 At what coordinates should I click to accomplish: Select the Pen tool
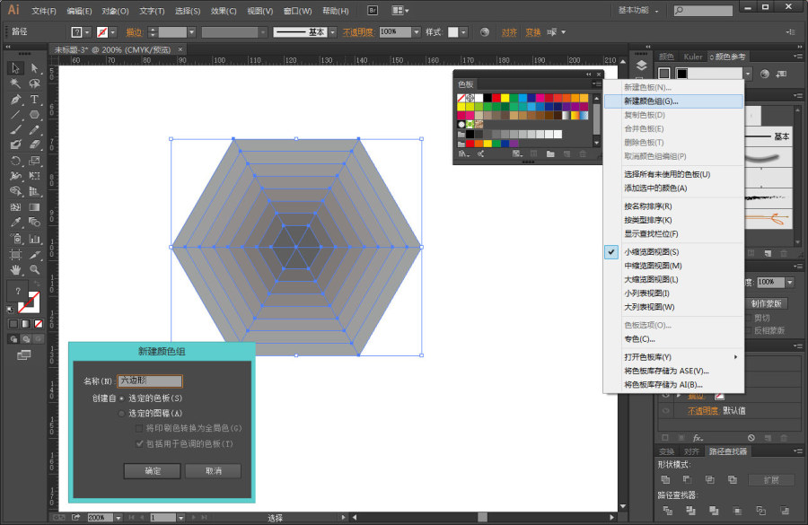pyautogui.click(x=15, y=99)
